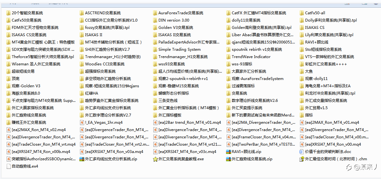This screenshot has height=179, width=381.
Task: Click the folder icon of DIN version 3.00
Action: pyautogui.click(x=155, y=20)
